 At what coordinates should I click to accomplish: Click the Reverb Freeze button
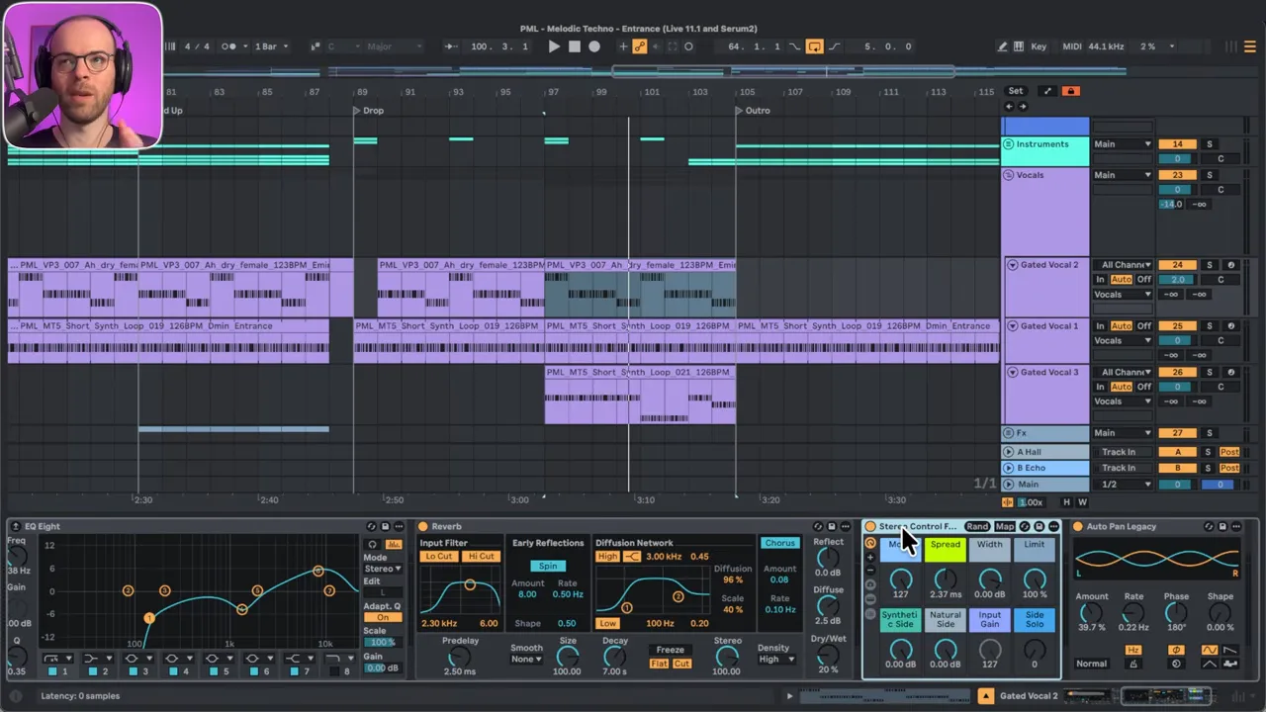point(671,650)
